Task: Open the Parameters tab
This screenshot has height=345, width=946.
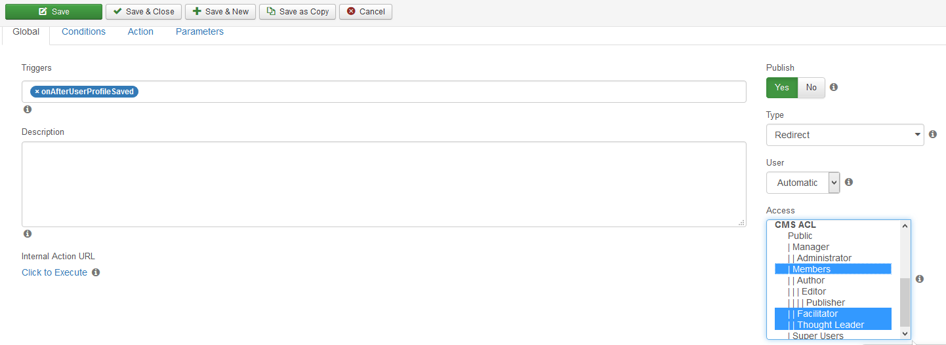Action: coord(199,31)
